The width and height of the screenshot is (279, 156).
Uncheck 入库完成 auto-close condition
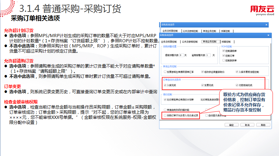(165, 85)
